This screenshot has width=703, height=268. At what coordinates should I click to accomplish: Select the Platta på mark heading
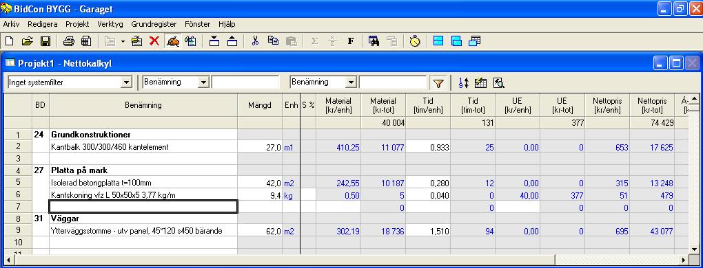click(x=143, y=170)
